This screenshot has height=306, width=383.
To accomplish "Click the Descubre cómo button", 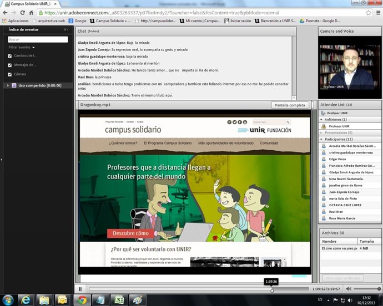I will point(131,233).
